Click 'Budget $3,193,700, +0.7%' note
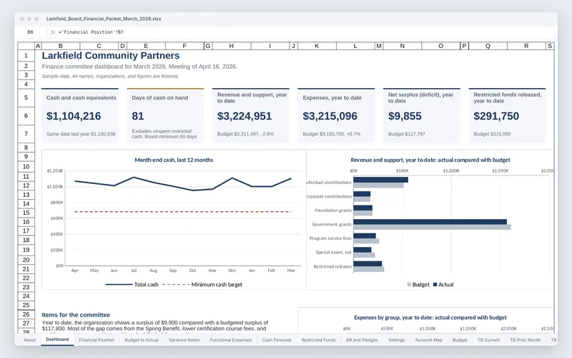The width and height of the screenshot is (572, 358). (x=332, y=134)
